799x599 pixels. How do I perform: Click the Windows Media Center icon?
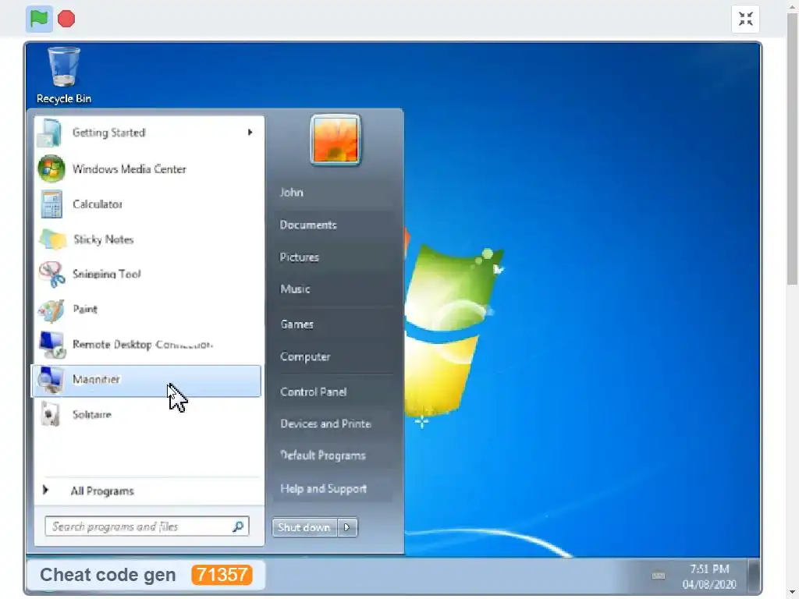tap(51, 168)
